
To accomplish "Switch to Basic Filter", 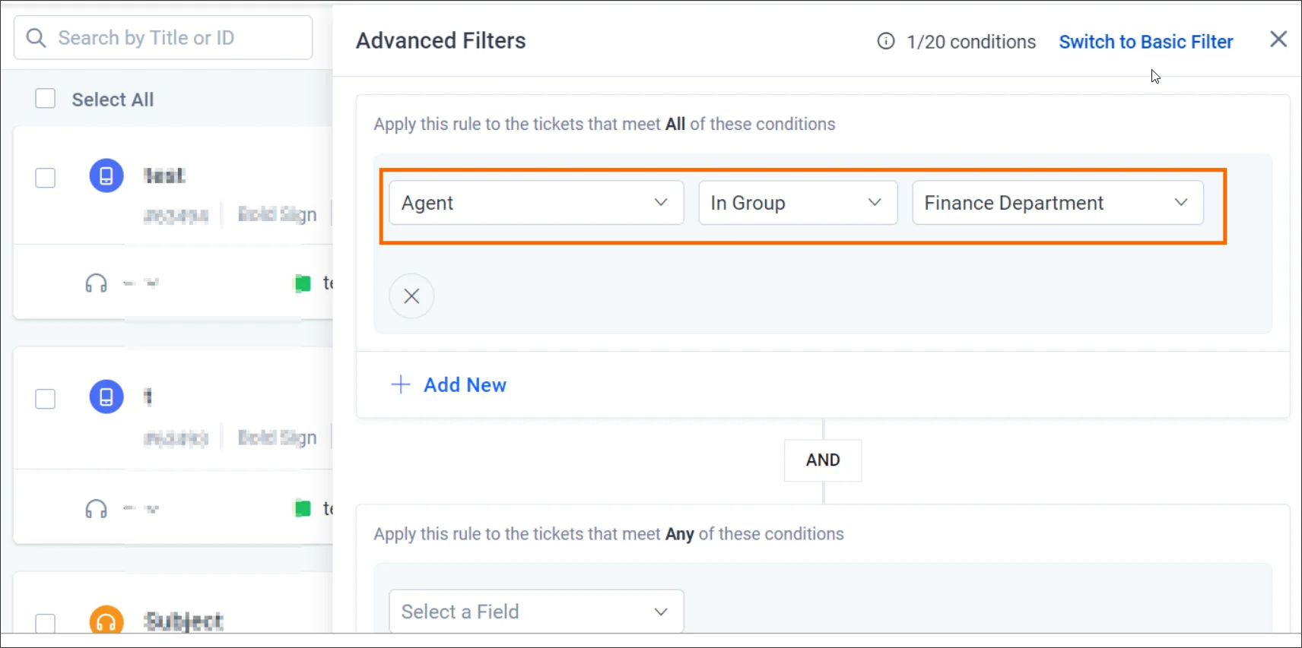I will [1146, 42].
